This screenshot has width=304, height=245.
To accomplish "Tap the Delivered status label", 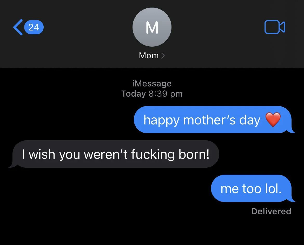I will pyautogui.click(x=271, y=211).
